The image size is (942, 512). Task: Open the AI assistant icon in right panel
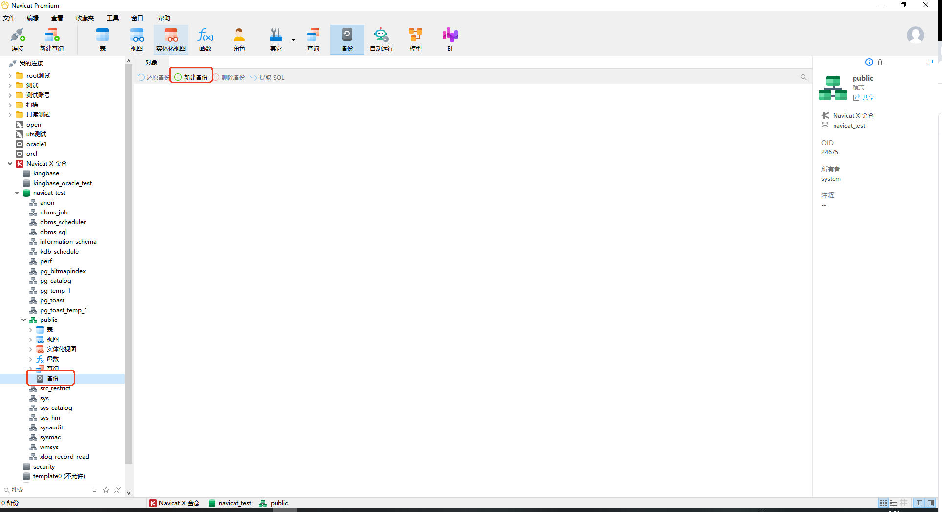[881, 62]
